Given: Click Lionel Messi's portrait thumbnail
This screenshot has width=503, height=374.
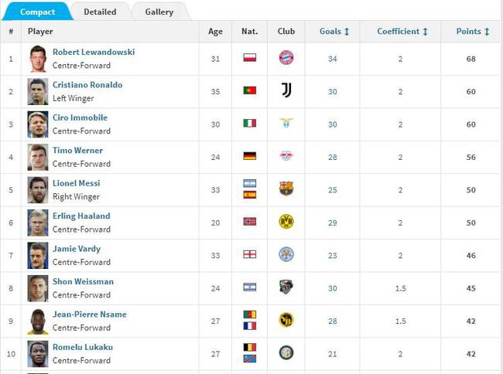Looking at the screenshot, I should coord(38,189).
